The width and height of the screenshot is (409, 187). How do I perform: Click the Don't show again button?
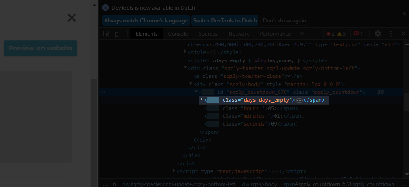tap(284, 20)
